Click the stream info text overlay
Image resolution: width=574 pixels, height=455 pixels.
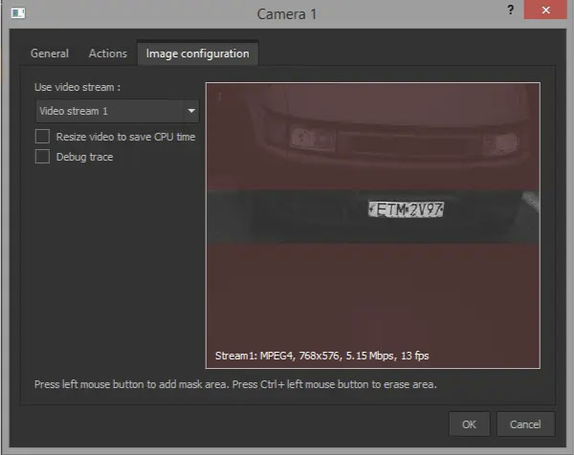click(x=321, y=356)
